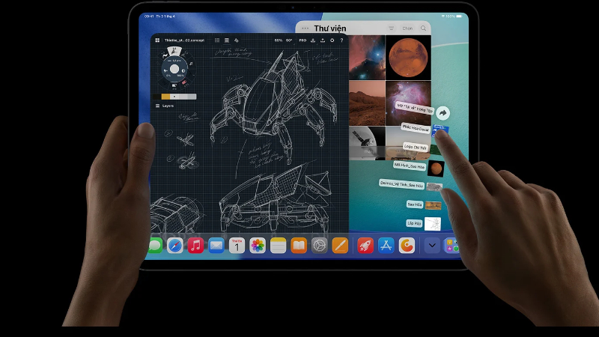Click the import icon in Concepts toolbar

tap(313, 40)
